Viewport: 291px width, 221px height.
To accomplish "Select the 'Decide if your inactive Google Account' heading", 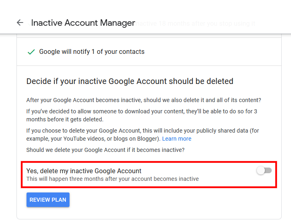I will [130, 81].
